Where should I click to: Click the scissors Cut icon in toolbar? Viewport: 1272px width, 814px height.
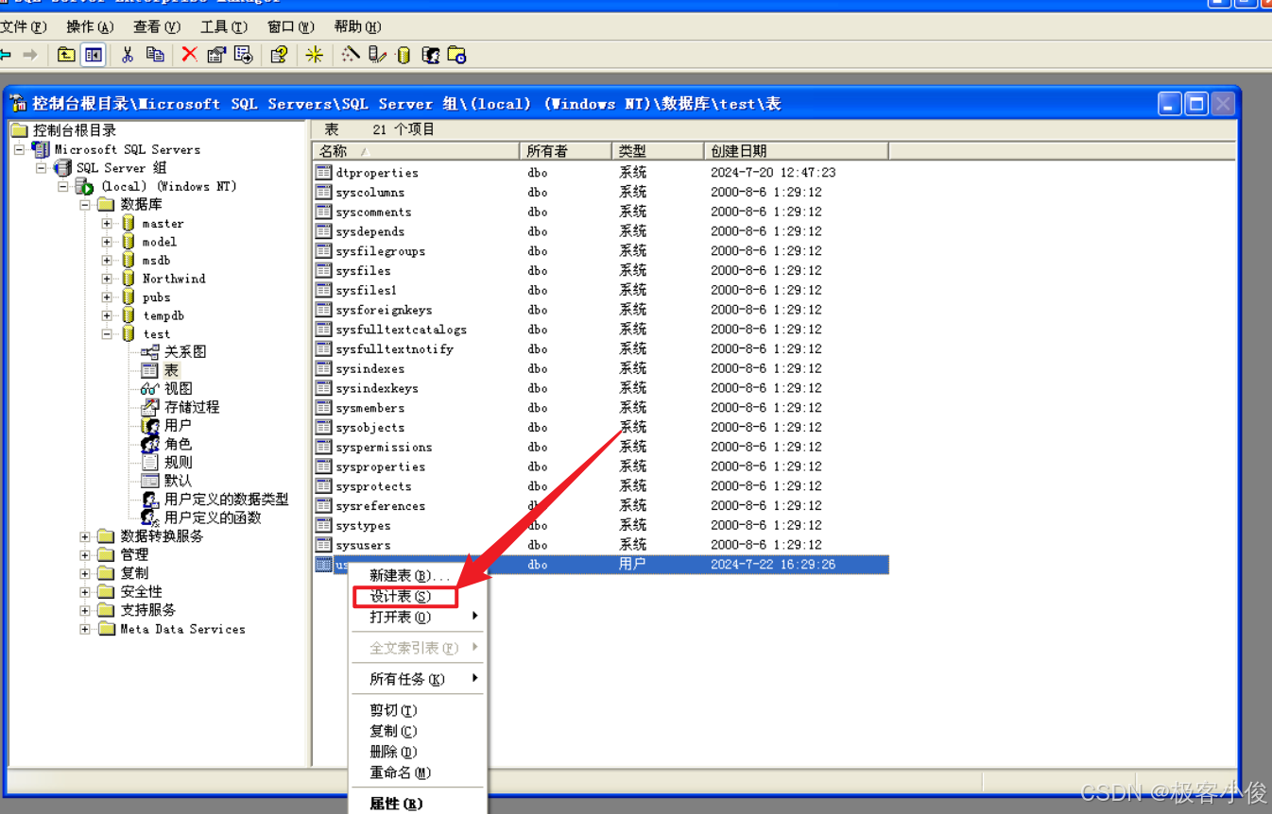tap(128, 55)
